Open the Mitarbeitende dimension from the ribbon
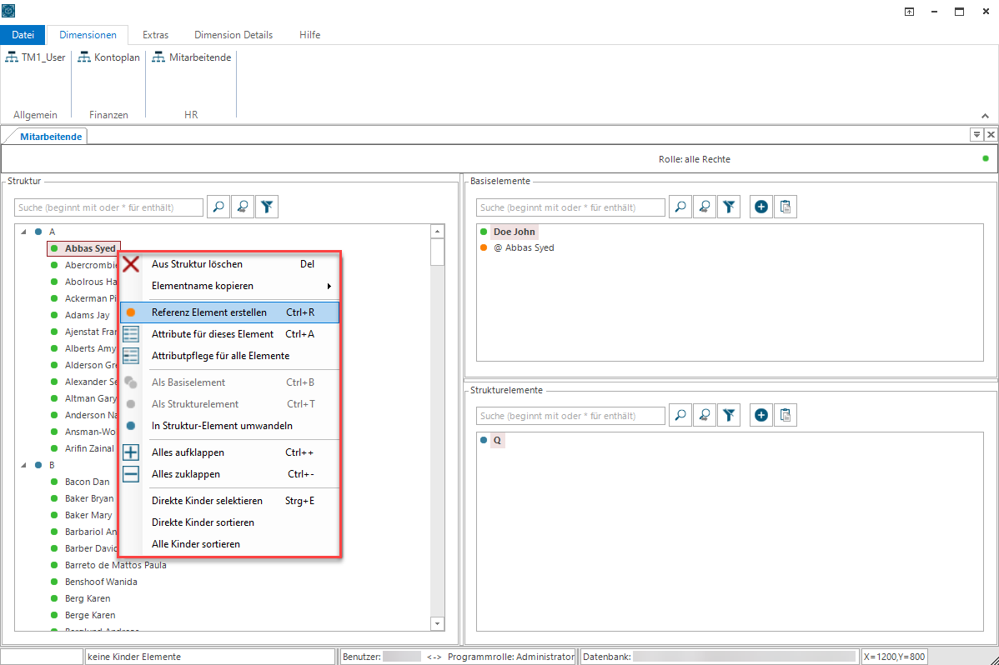 192,57
